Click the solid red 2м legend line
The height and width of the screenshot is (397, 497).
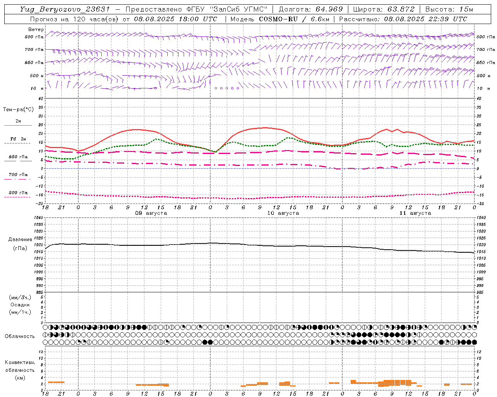(x=18, y=125)
